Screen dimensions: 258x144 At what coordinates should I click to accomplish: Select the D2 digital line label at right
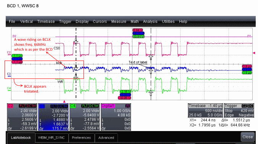(x=249, y=36)
